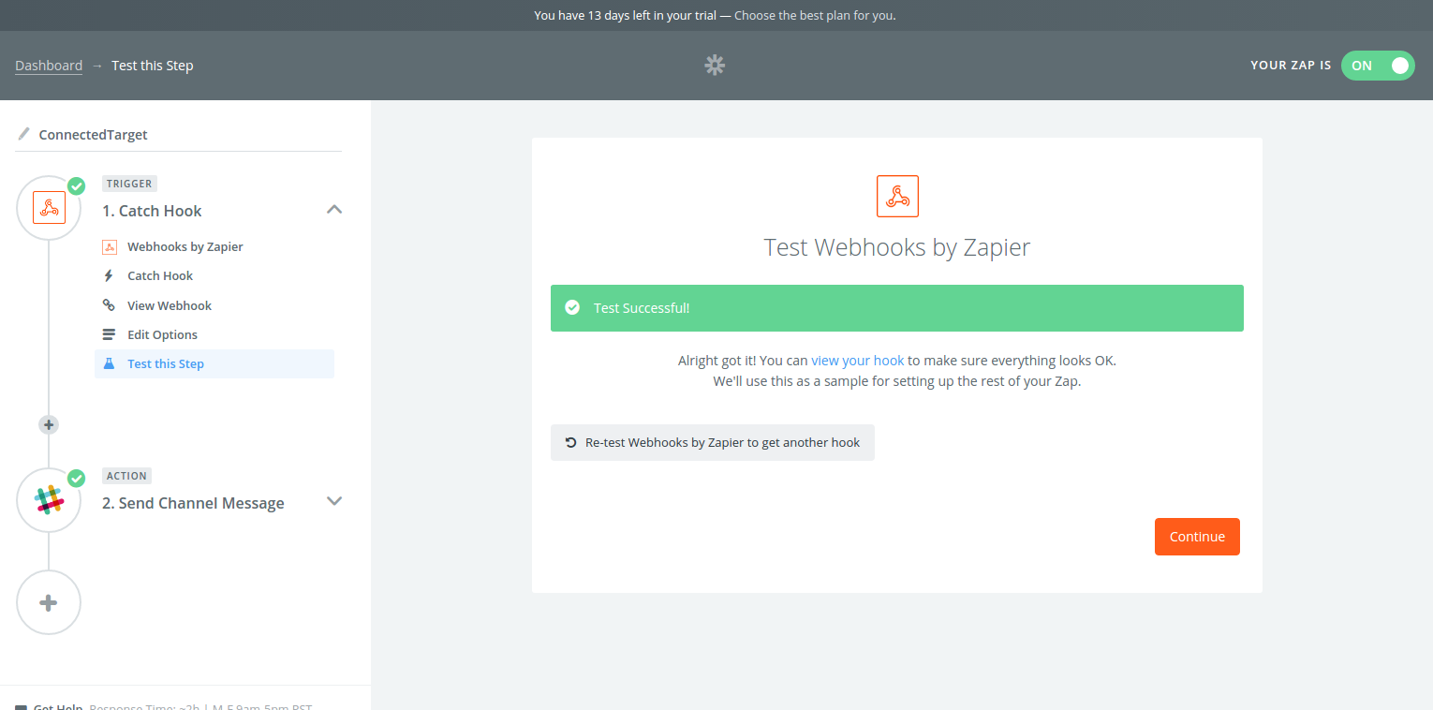The image size is (1433, 710).
Task: Add a step between trigger and action
Action: click(49, 424)
